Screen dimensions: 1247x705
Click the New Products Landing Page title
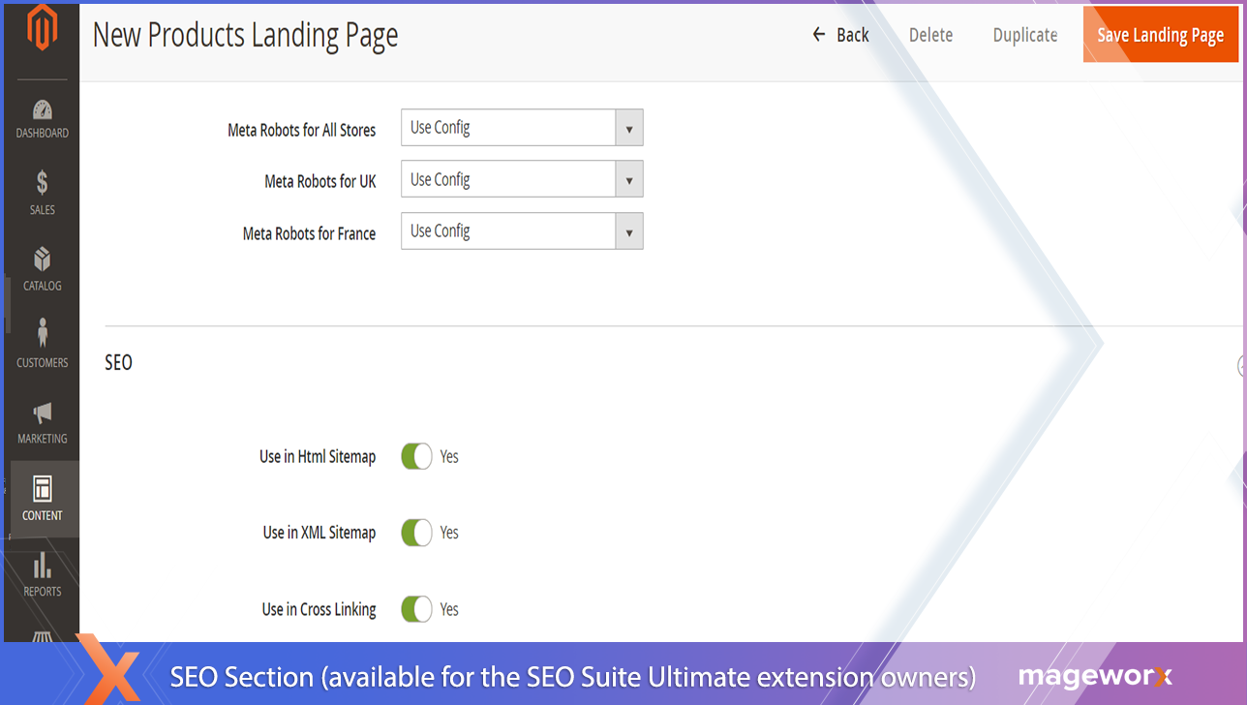[245, 35]
